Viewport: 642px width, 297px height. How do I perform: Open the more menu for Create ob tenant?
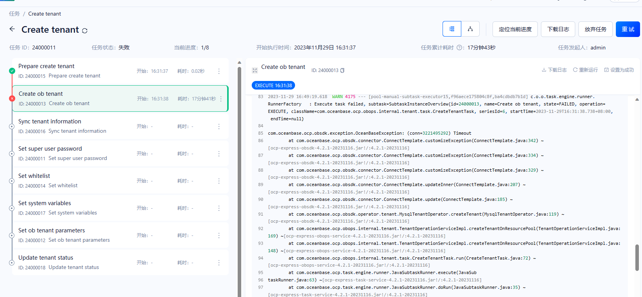coord(221,99)
